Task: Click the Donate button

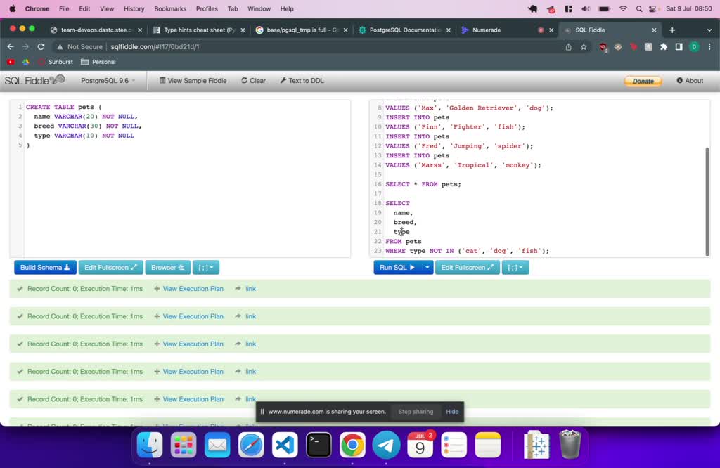Action: point(643,81)
